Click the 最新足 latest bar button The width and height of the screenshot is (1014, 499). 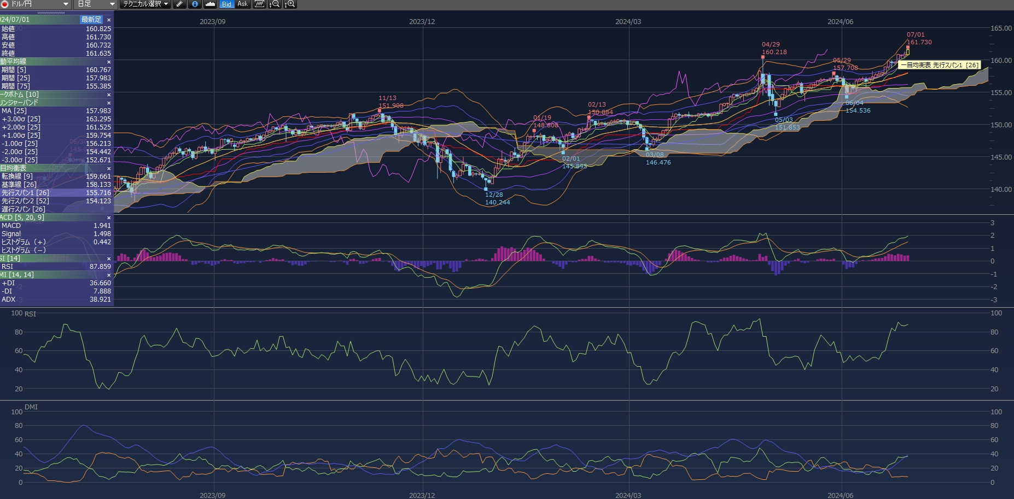pos(91,20)
